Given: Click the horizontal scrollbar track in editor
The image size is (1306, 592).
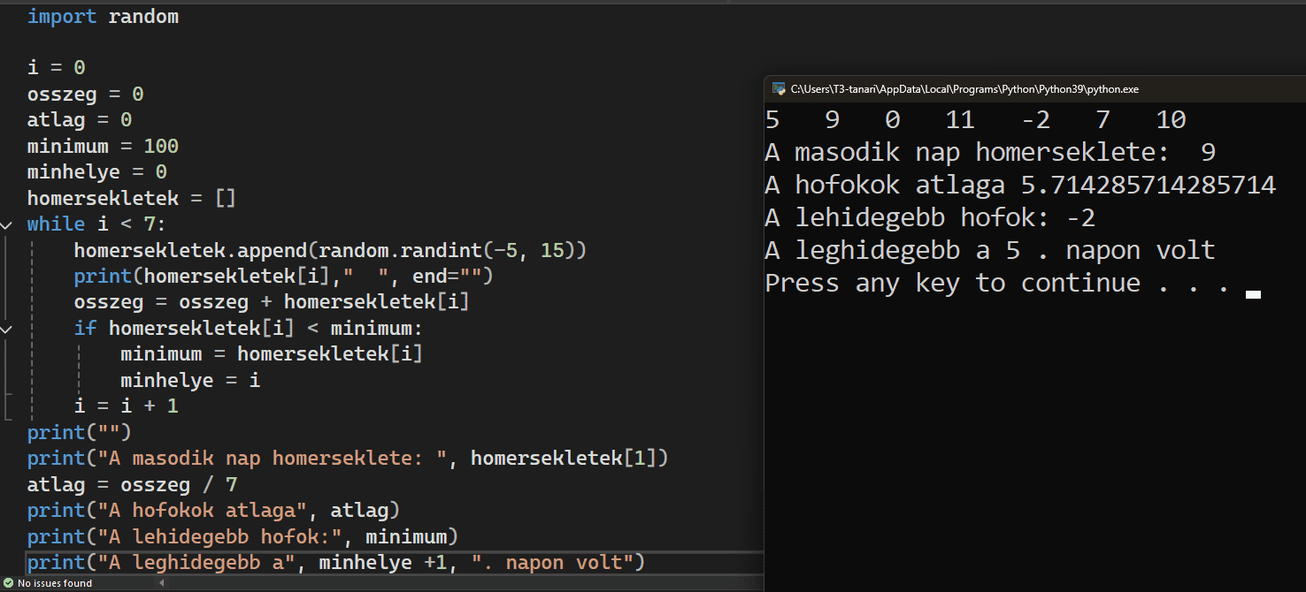Looking at the screenshot, I should [x=442, y=583].
